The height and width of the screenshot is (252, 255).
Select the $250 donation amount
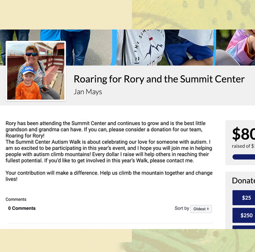click(246, 215)
